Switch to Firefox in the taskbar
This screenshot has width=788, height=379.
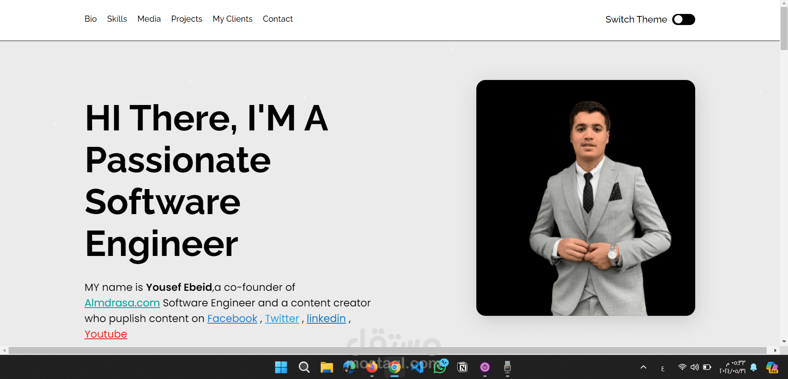coord(372,367)
